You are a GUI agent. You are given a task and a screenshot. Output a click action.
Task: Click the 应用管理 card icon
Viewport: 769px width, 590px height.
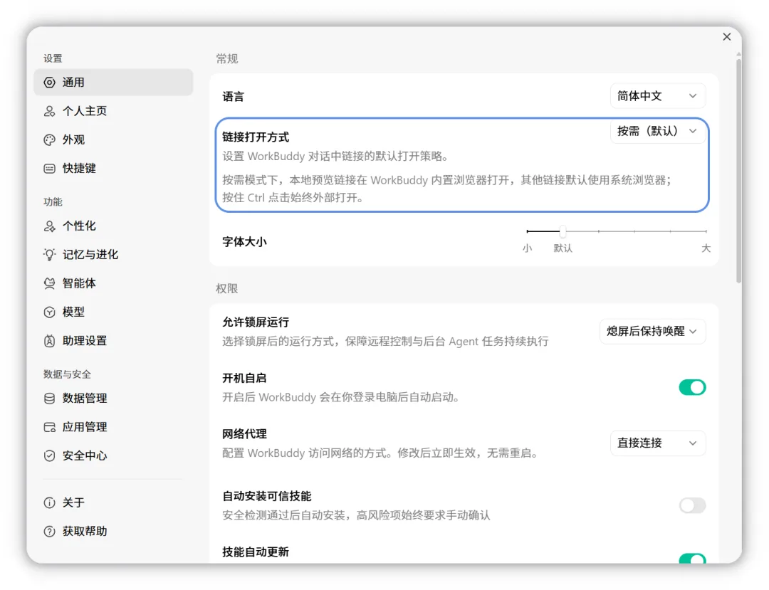(x=50, y=427)
